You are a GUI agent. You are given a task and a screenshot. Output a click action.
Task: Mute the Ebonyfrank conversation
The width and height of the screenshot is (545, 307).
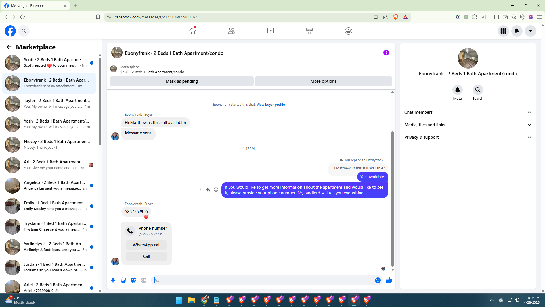coord(457,90)
